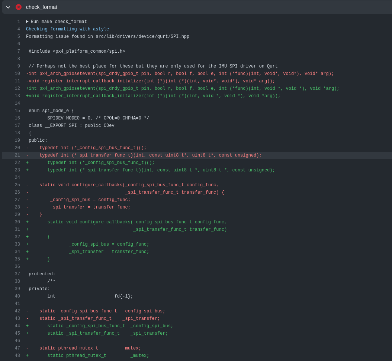392x361 pixels.
Task: Click the '#include <px4_platform_common/spi.h>' line
Action: pyautogui.click(x=77, y=51)
